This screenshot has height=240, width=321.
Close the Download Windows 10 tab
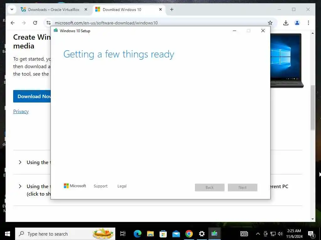tap(160, 9)
